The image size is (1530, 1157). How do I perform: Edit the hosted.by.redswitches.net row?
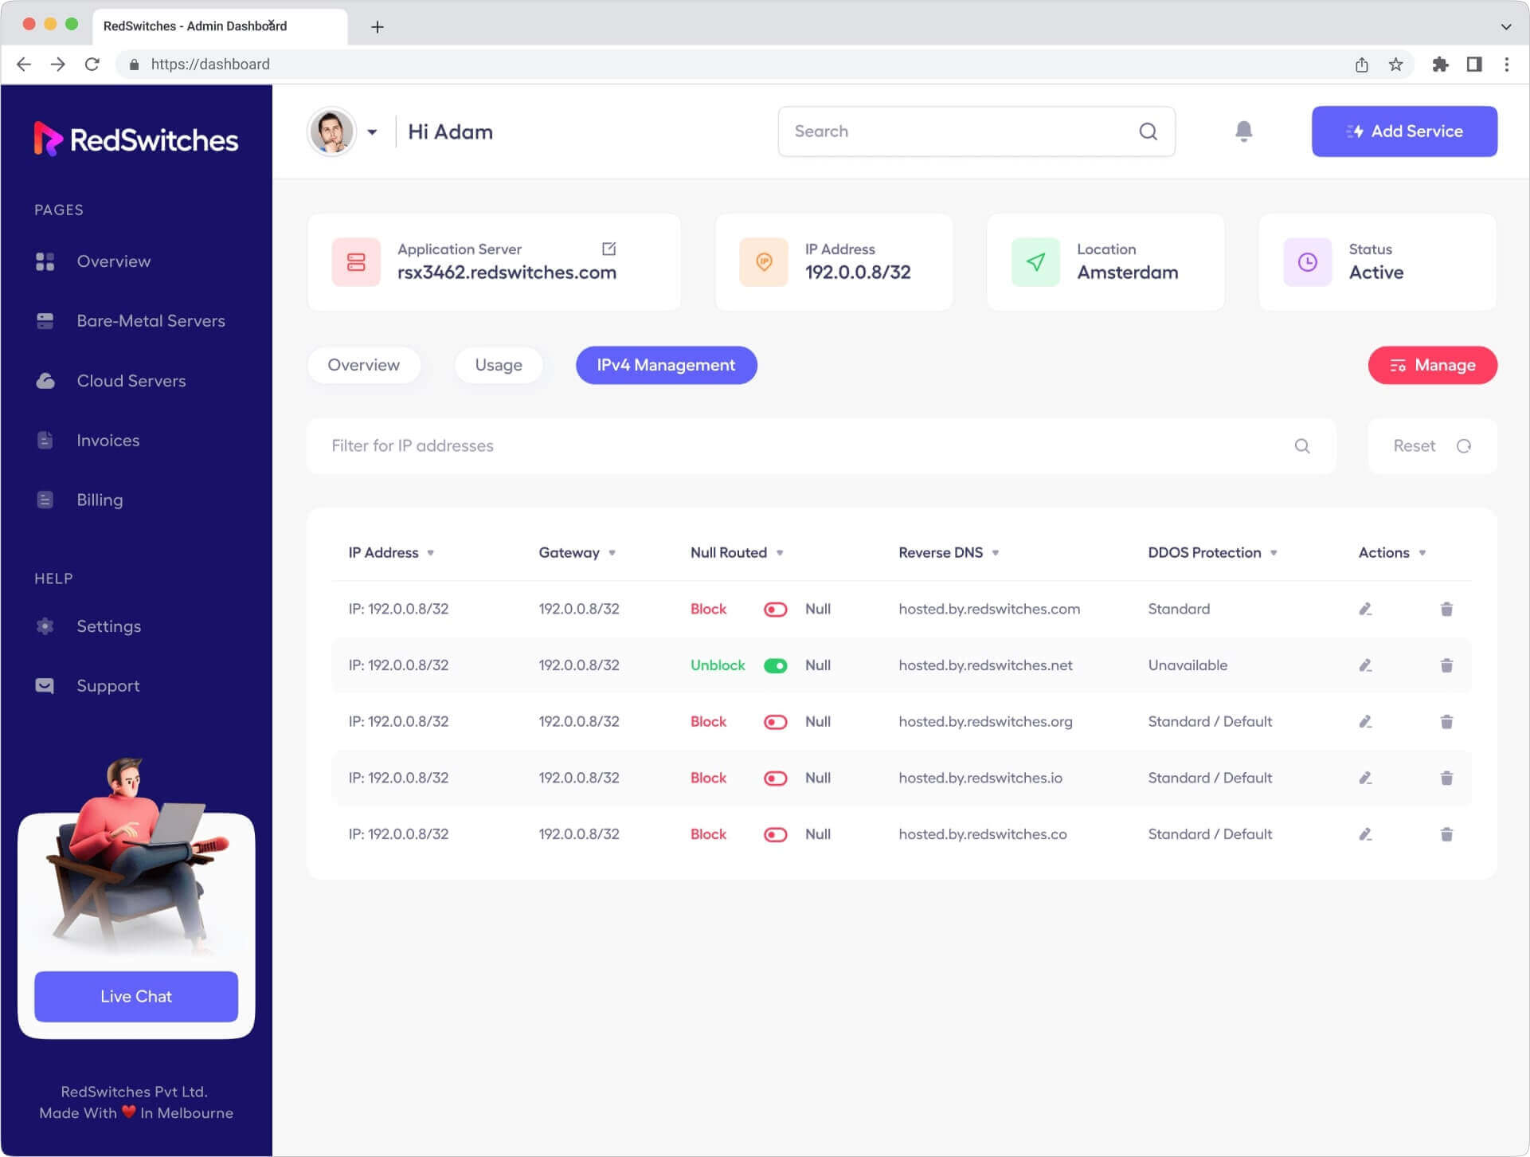click(1365, 665)
